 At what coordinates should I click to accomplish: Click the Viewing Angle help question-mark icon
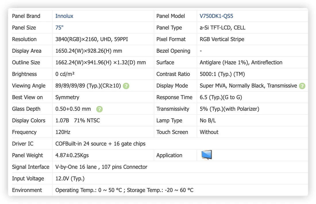(126, 86)
